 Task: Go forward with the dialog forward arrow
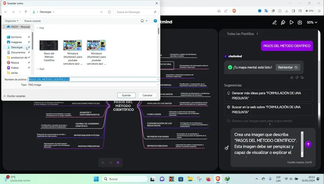[x=13, y=12]
